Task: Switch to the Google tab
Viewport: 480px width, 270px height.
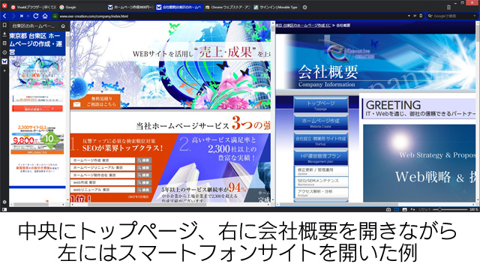Action: [68, 7]
